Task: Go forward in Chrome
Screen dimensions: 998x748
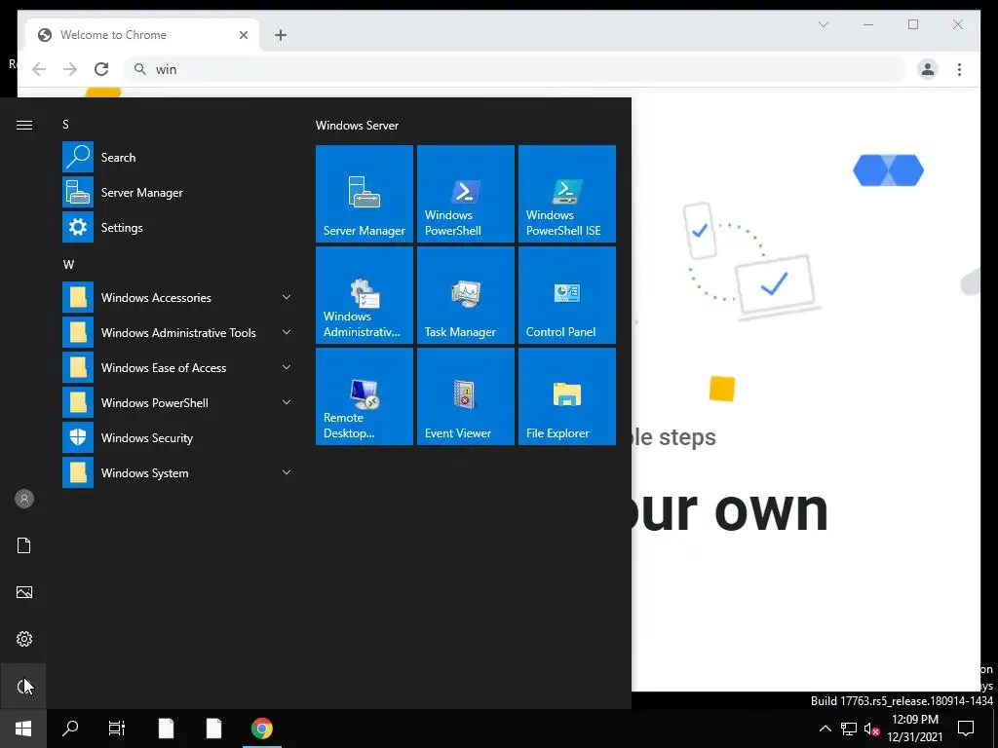Action: point(70,69)
